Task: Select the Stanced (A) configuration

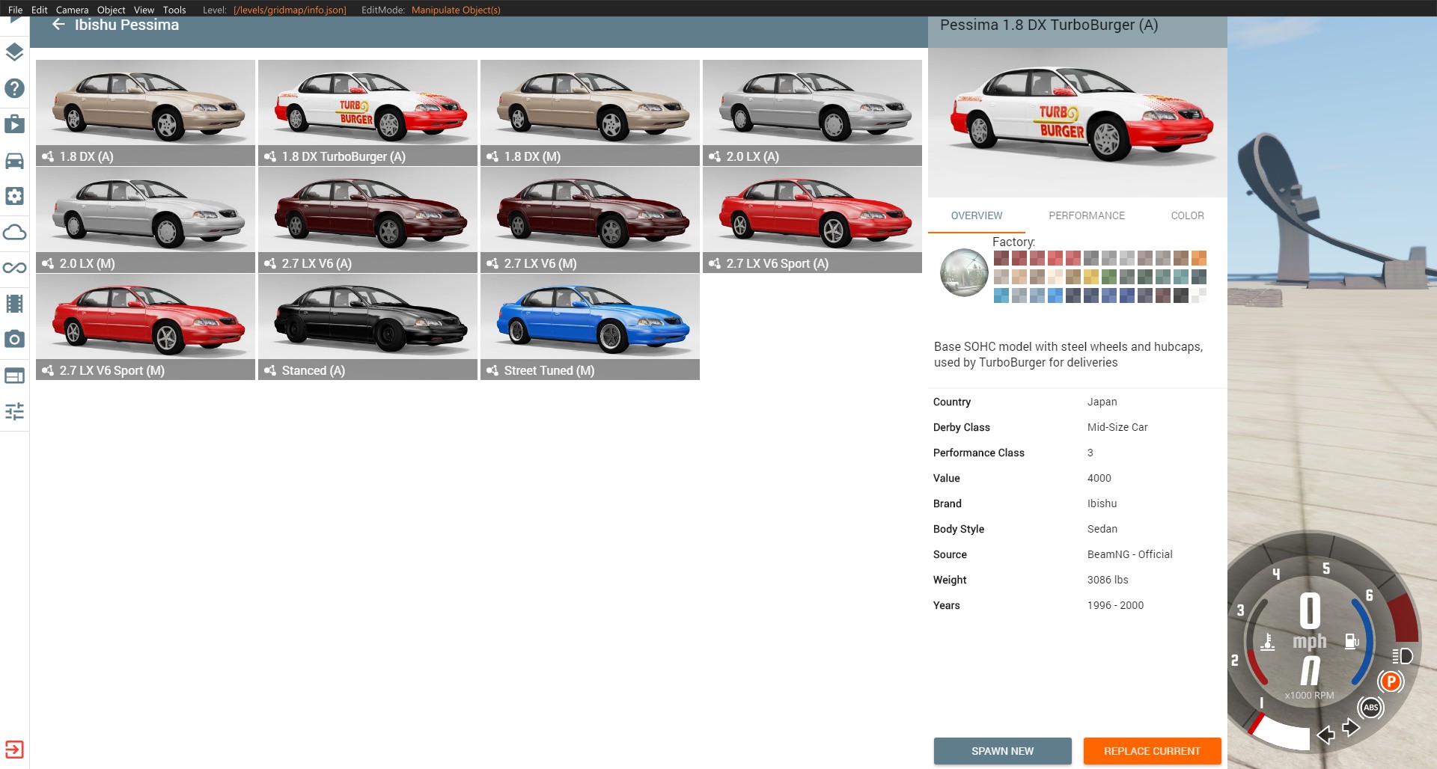Action: 367,327
